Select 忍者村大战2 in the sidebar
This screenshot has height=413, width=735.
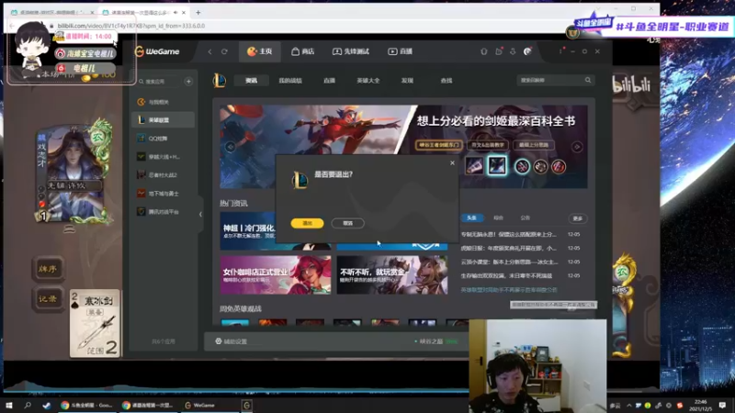pyautogui.click(x=164, y=175)
